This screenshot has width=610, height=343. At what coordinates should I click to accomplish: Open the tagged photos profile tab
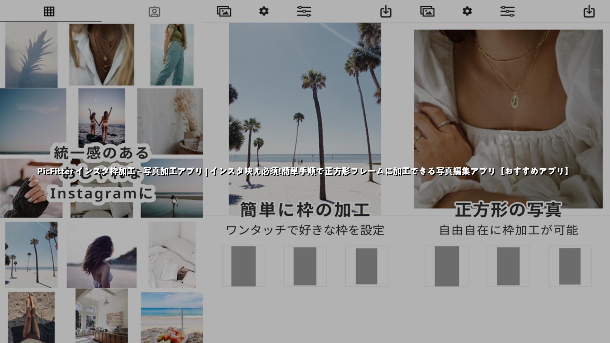pyautogui.click(x=154, y=12)
